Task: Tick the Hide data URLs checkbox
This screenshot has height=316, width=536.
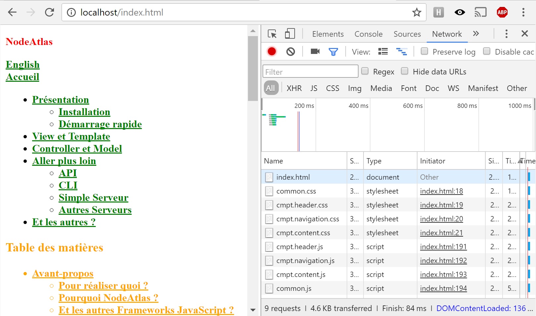Action: coord(405,71)
